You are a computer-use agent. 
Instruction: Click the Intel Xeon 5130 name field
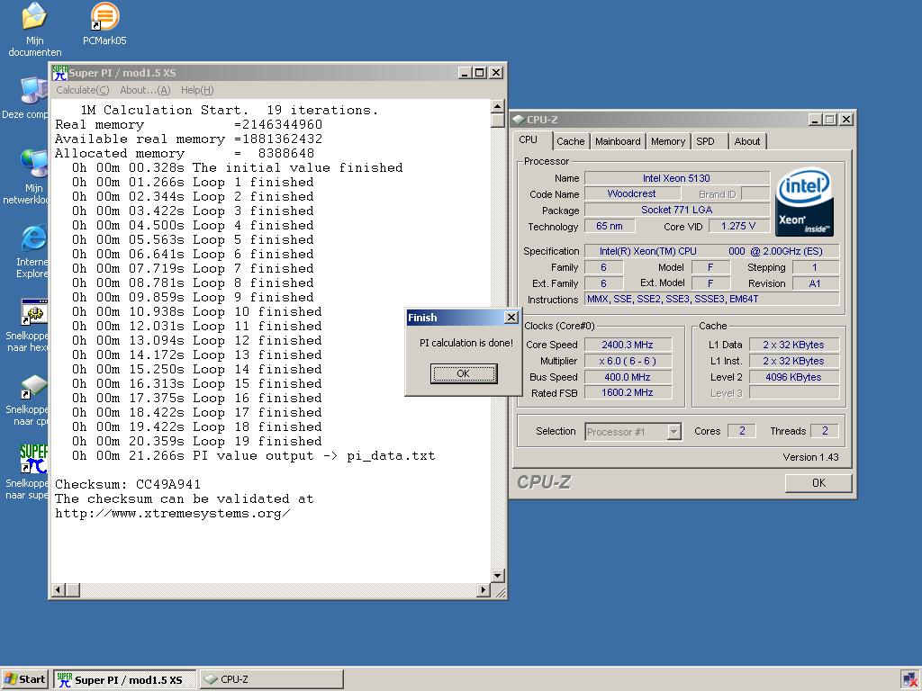(677, 178)
